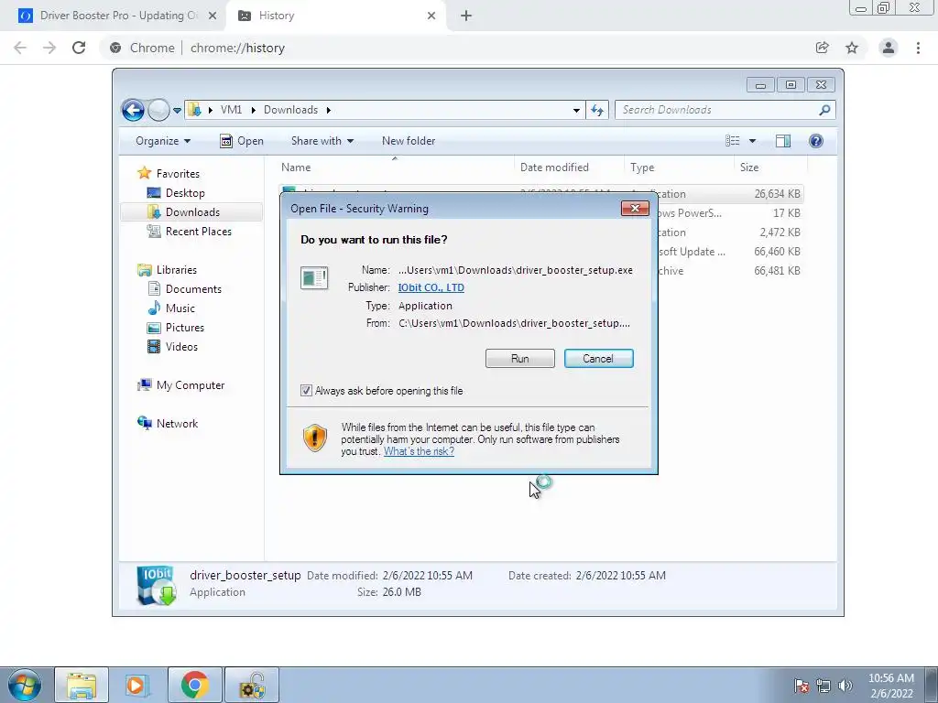The width and height of the screenshot is (938, 703).
Task: Click the share this page icon
Action: tap(823, 48)
